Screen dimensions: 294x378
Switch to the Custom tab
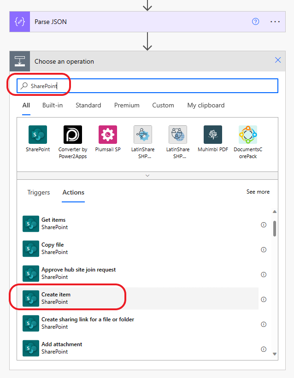click(163, 106)
